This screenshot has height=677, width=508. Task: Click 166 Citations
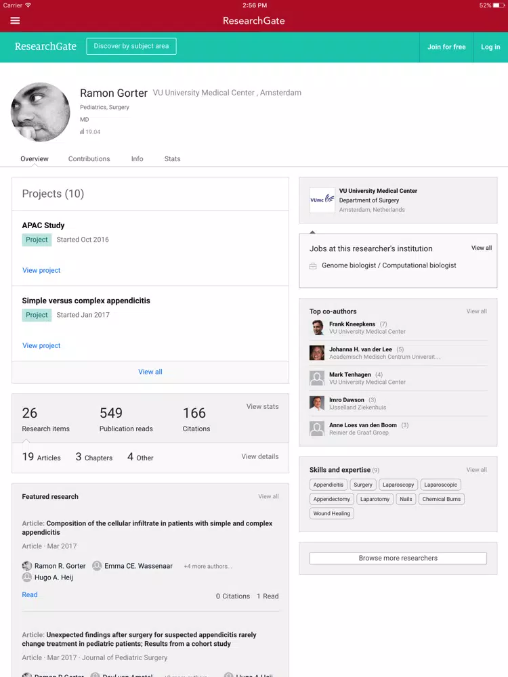[x=196, y=420]
